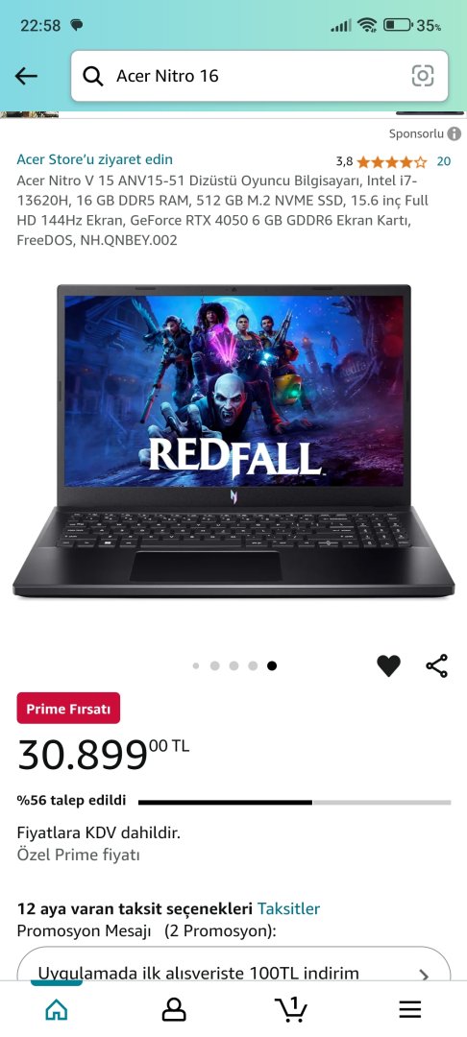This screenshot has width=467, height=1037.
Task: Open the hamburger menu icon
Action: [x=410, y=1009]
